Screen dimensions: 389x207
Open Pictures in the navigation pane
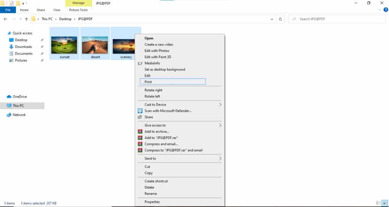point(18,60)
